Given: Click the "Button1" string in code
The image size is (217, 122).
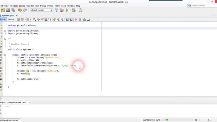Looking at the screenshot, I should pos(52,71).
